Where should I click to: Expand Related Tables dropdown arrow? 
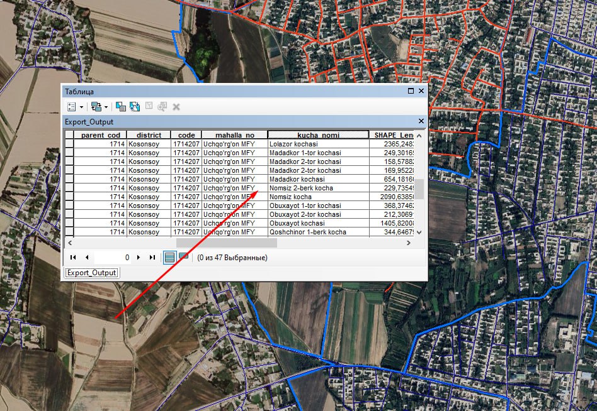click(x=106, y=107)
